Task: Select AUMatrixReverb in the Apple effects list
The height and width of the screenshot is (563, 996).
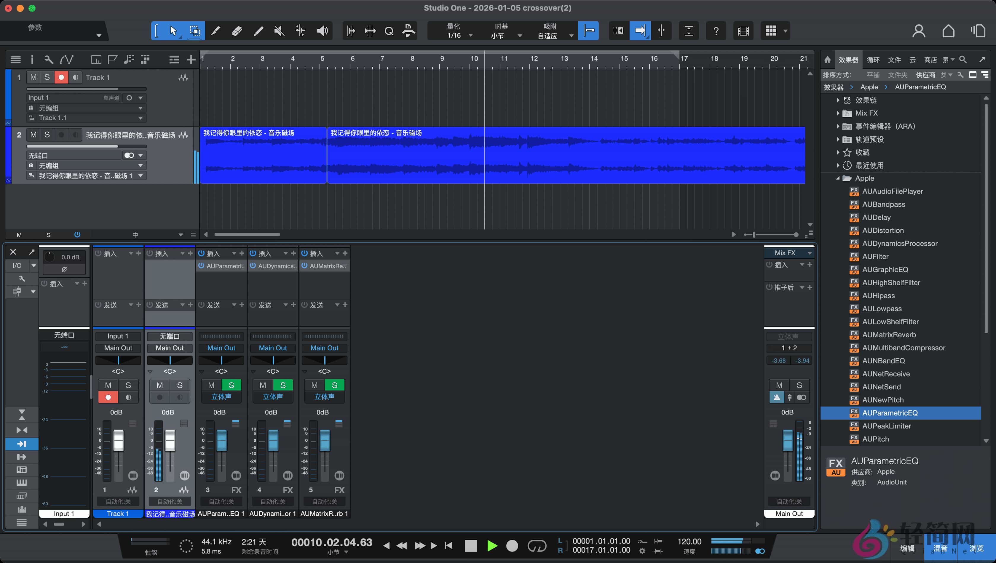Action: (890, 335)
